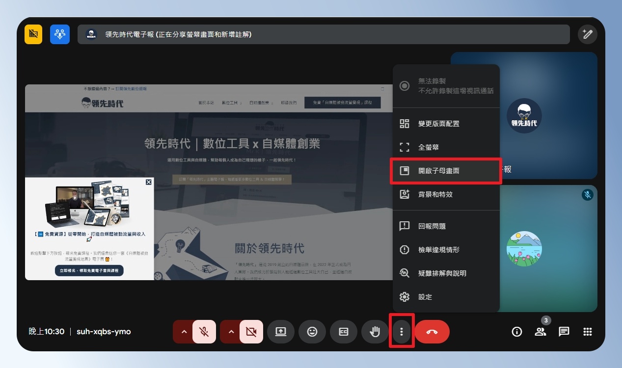Leave call with red hang-up button
This screenshot has width=622, height=368.
pos(432,332)
